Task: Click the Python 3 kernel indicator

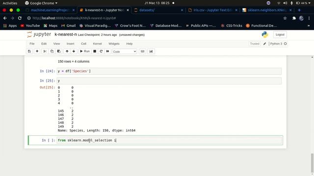Action: tap(278, 44)
